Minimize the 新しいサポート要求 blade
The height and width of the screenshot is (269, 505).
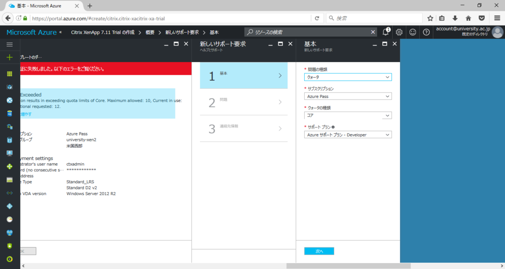[271, 44]
